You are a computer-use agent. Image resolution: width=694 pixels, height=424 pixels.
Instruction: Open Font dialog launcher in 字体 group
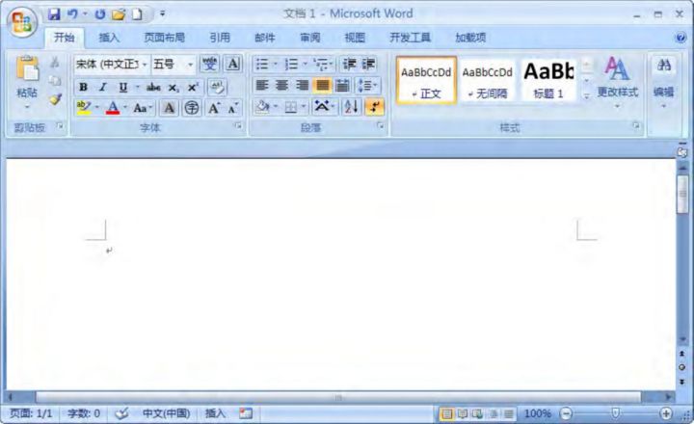click(x=238, y=126)
